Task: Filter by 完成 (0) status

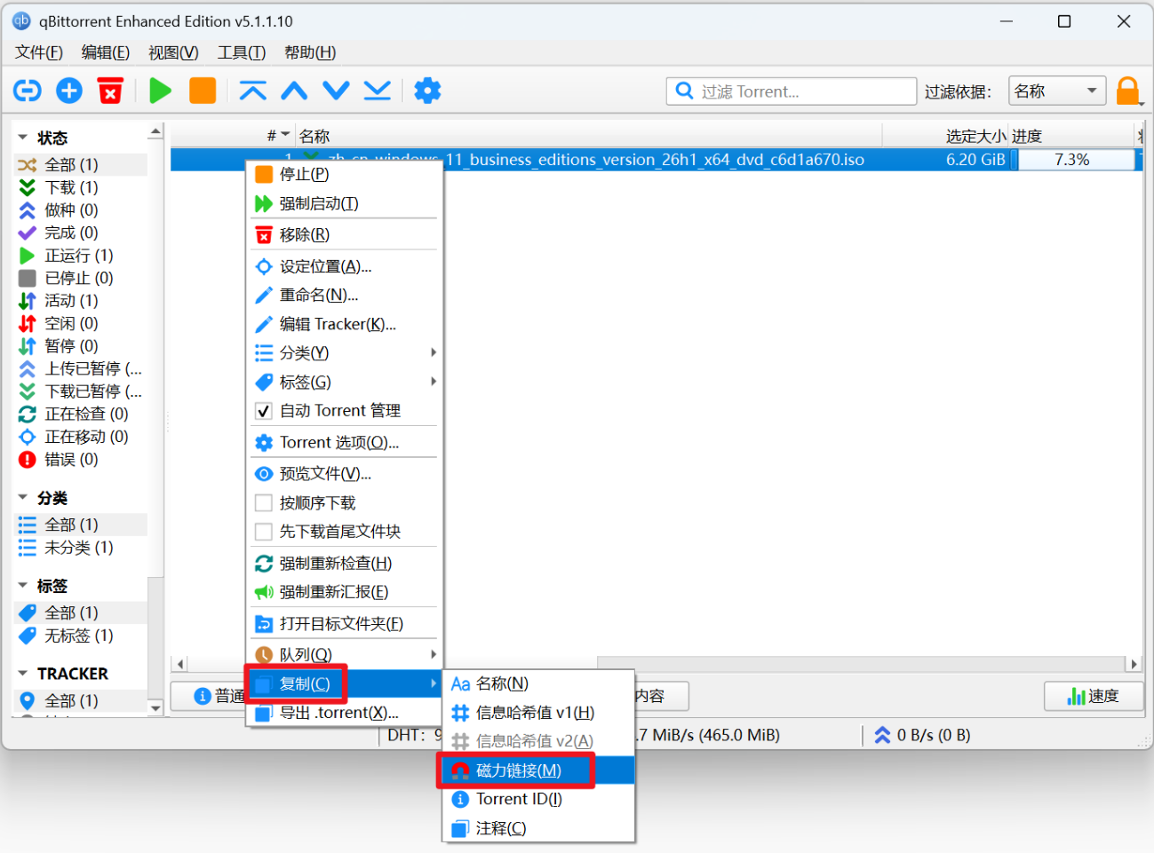Action: point(81,233)
